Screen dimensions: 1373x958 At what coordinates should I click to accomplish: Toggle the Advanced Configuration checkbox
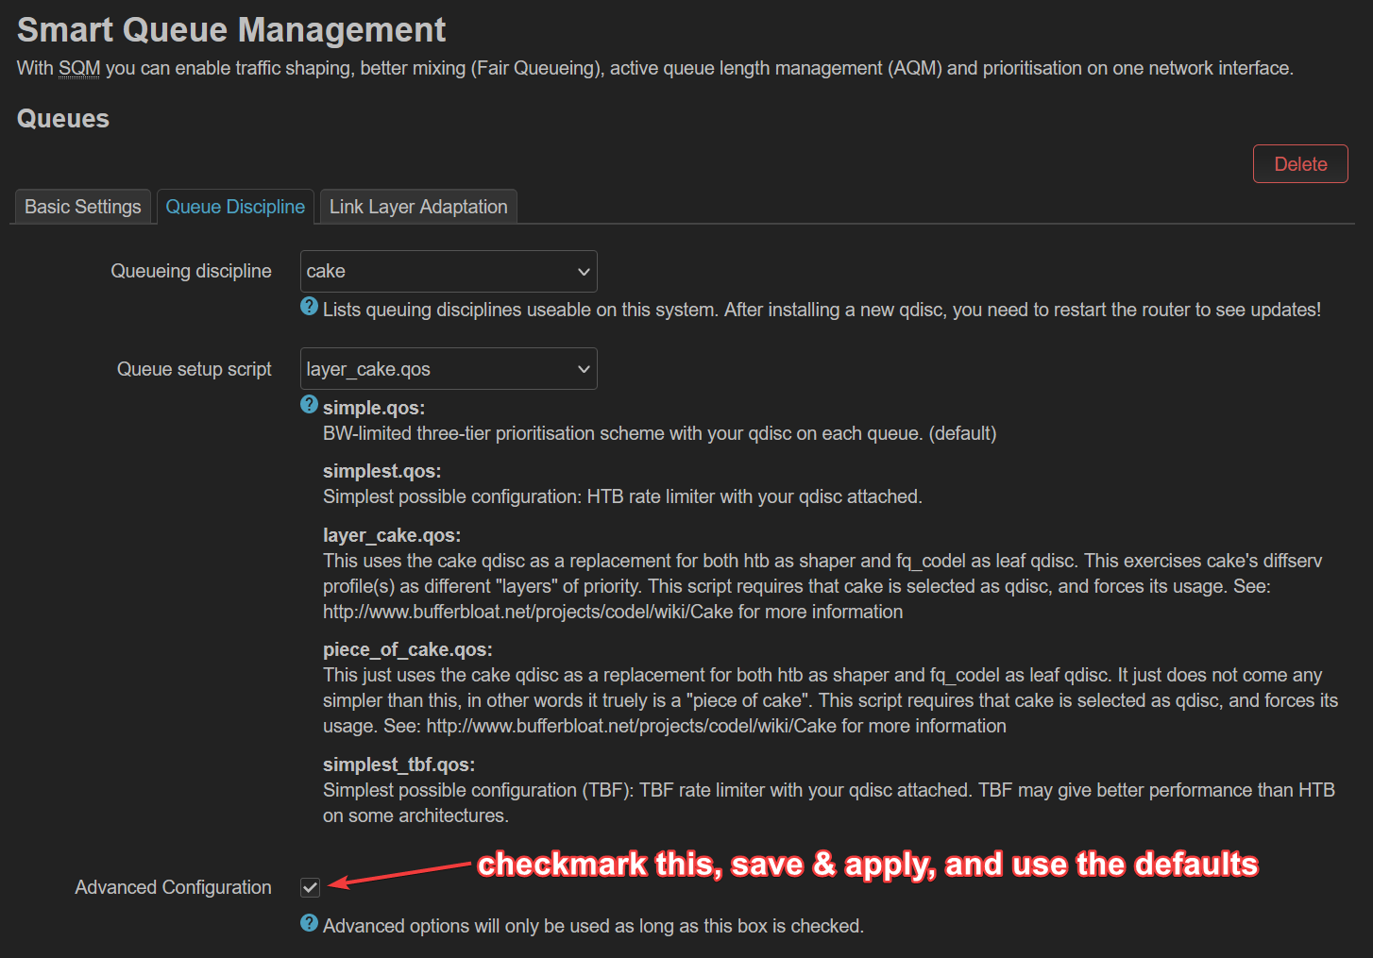310,887
